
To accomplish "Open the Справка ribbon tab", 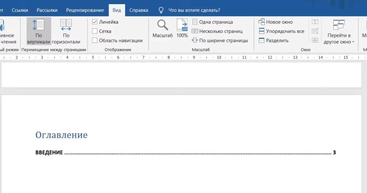I will (139, 10).
